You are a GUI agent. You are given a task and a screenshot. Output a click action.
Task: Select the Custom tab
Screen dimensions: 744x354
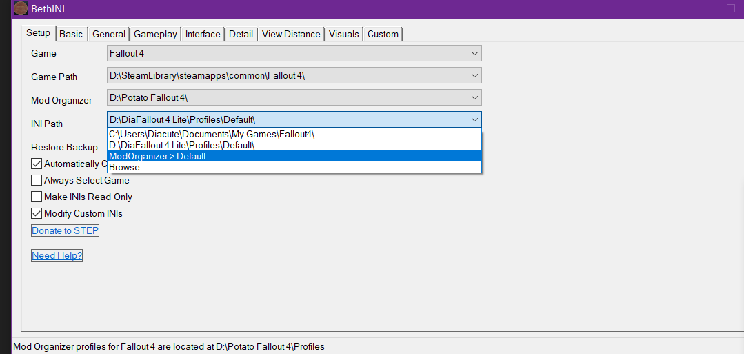(x=383, y=34)
